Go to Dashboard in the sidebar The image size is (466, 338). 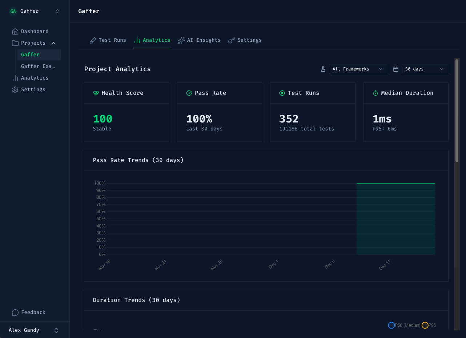[x=35, y=32]
